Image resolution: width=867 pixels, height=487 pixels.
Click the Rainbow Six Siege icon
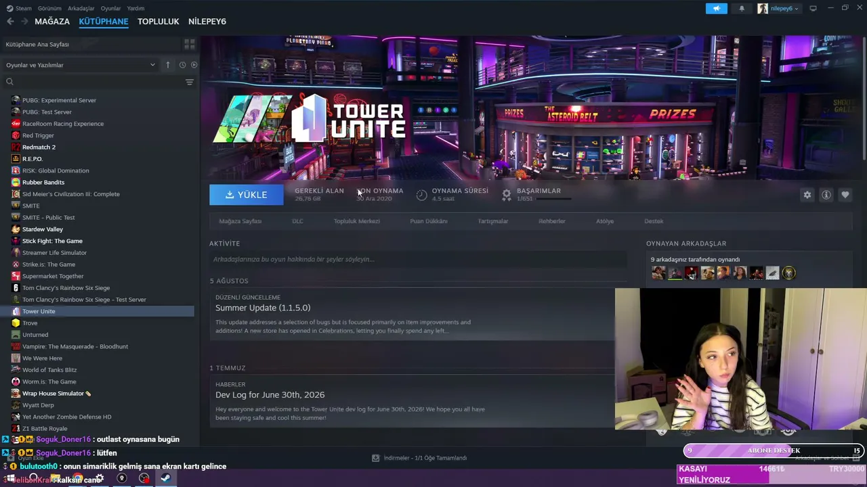click(16, 288)
